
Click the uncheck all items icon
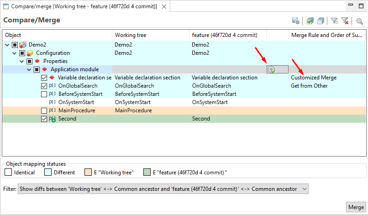point(321,21)
